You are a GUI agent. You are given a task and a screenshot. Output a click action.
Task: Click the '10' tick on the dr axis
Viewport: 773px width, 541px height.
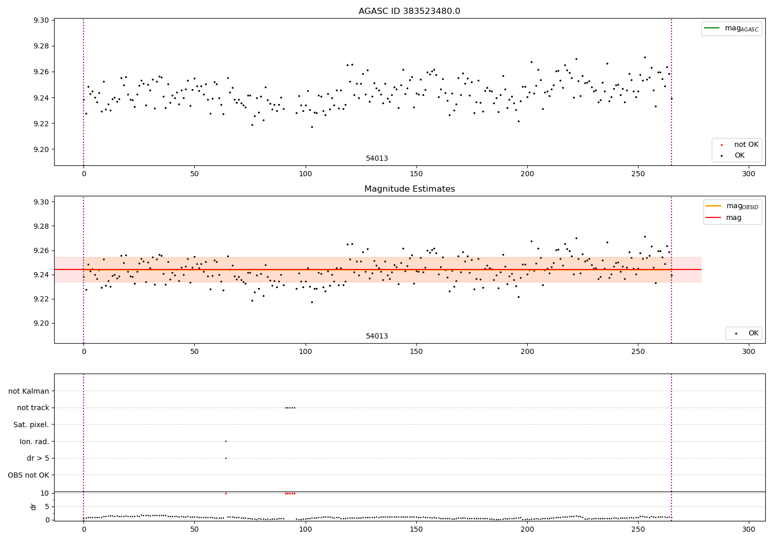pos(45,493)
